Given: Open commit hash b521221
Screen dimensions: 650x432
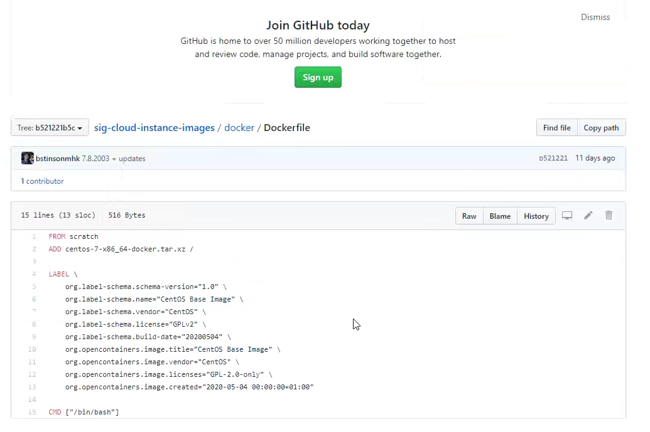Looking at the screenshot, I should (553, 158).
